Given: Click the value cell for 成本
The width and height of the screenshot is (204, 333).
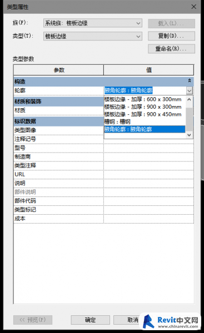Looking at the screenshot, I should pos(149,219).
